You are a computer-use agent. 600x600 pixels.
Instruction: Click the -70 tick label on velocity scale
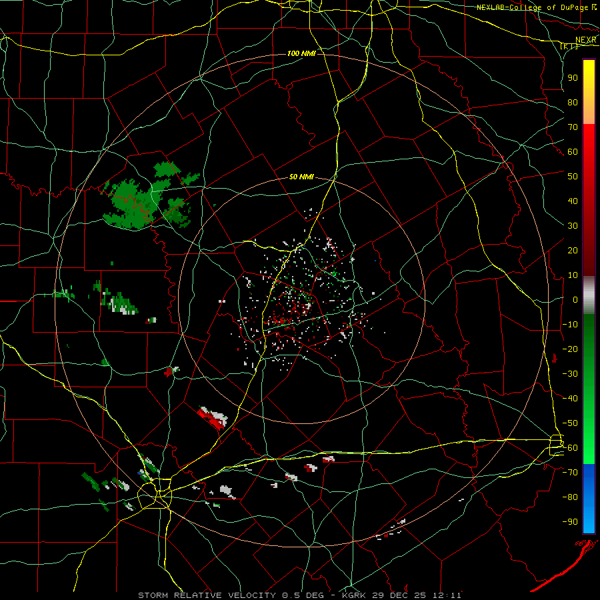click(x=570, y=473)
